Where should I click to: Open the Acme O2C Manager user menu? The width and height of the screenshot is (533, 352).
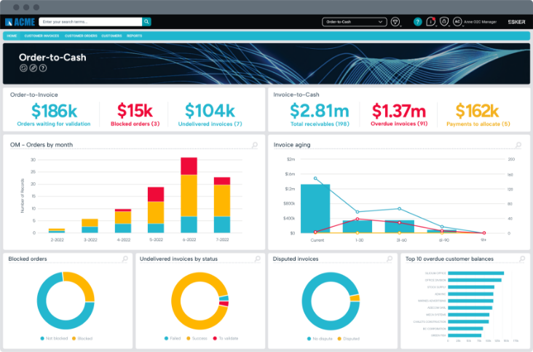[475, 22]
